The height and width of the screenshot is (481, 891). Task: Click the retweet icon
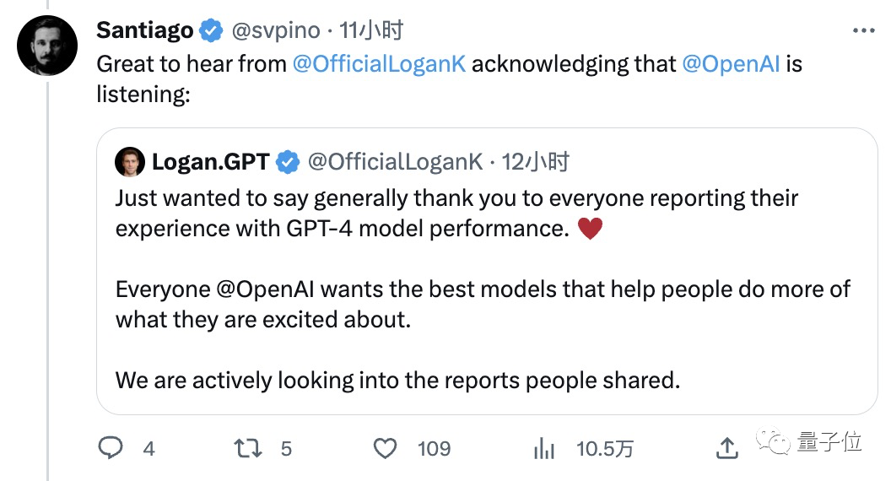pyautogui.click(x=247, y=447)
